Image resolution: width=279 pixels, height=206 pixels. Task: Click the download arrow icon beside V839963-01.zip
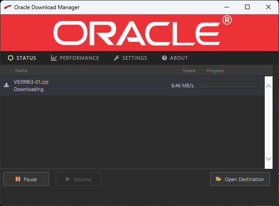pyautogui.click(x=6, y=85)
